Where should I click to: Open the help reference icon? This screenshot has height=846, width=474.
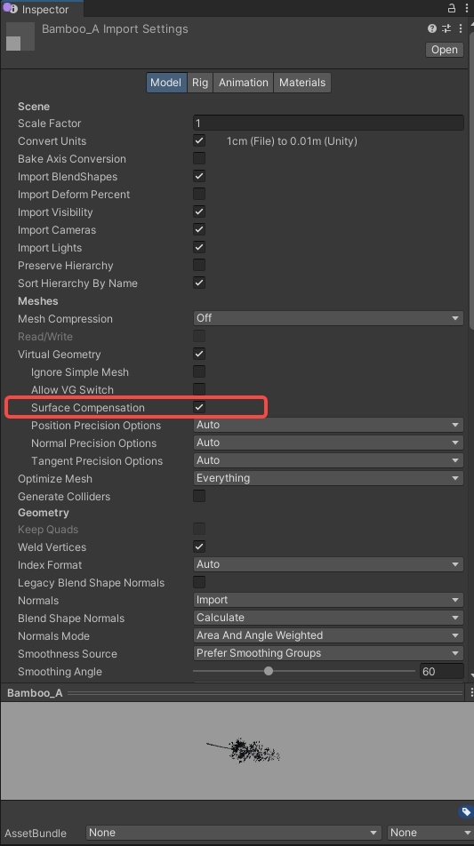tap(432, 28)
